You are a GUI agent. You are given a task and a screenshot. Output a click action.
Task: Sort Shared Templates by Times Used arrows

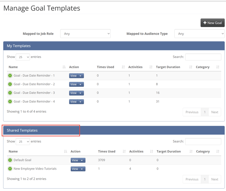[x=124, y=151]
